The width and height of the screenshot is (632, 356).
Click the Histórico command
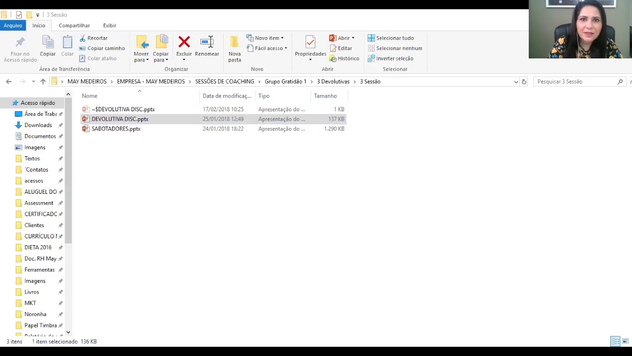(x=344, y=58)
